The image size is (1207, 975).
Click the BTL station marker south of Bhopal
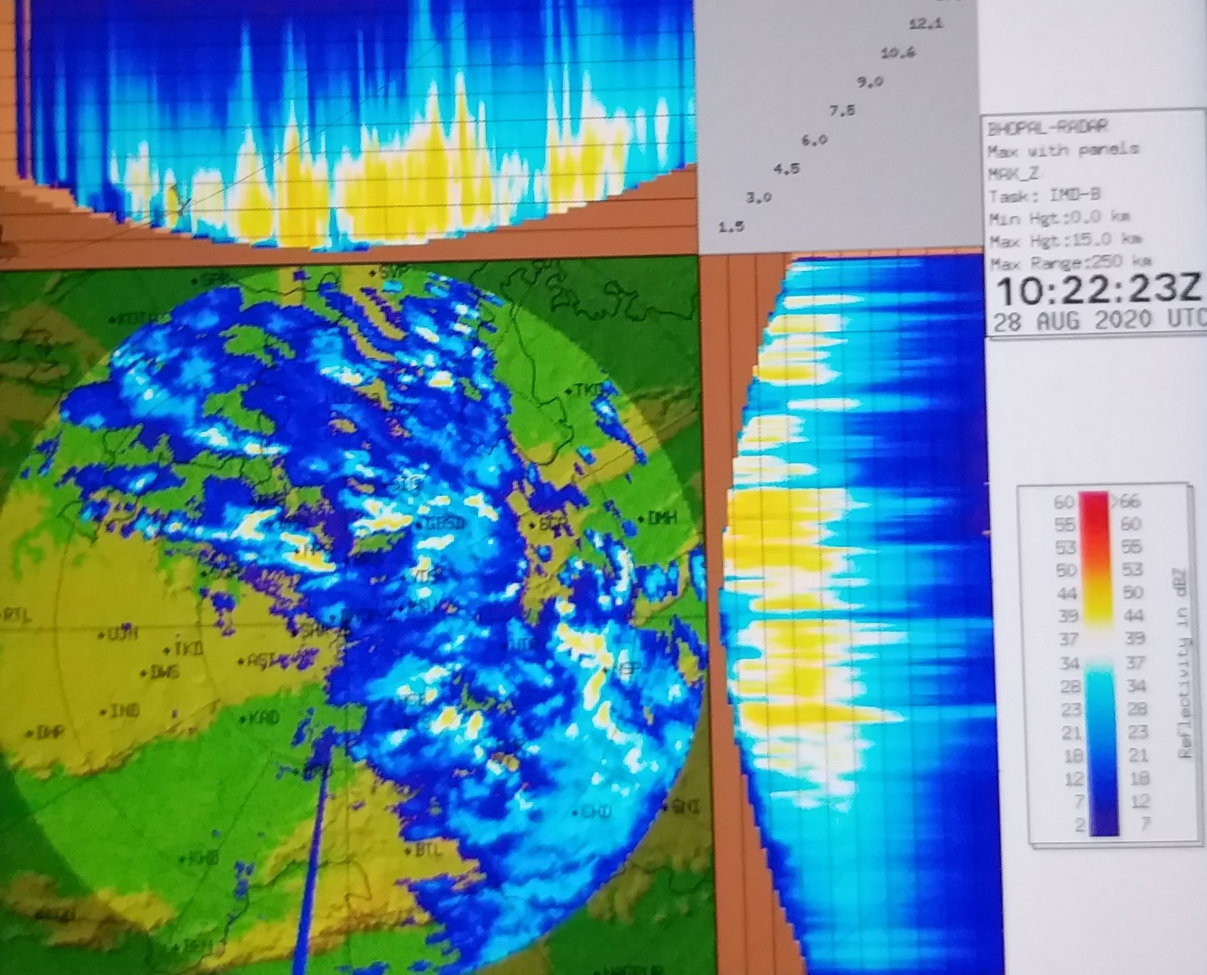tap(424, 851)
